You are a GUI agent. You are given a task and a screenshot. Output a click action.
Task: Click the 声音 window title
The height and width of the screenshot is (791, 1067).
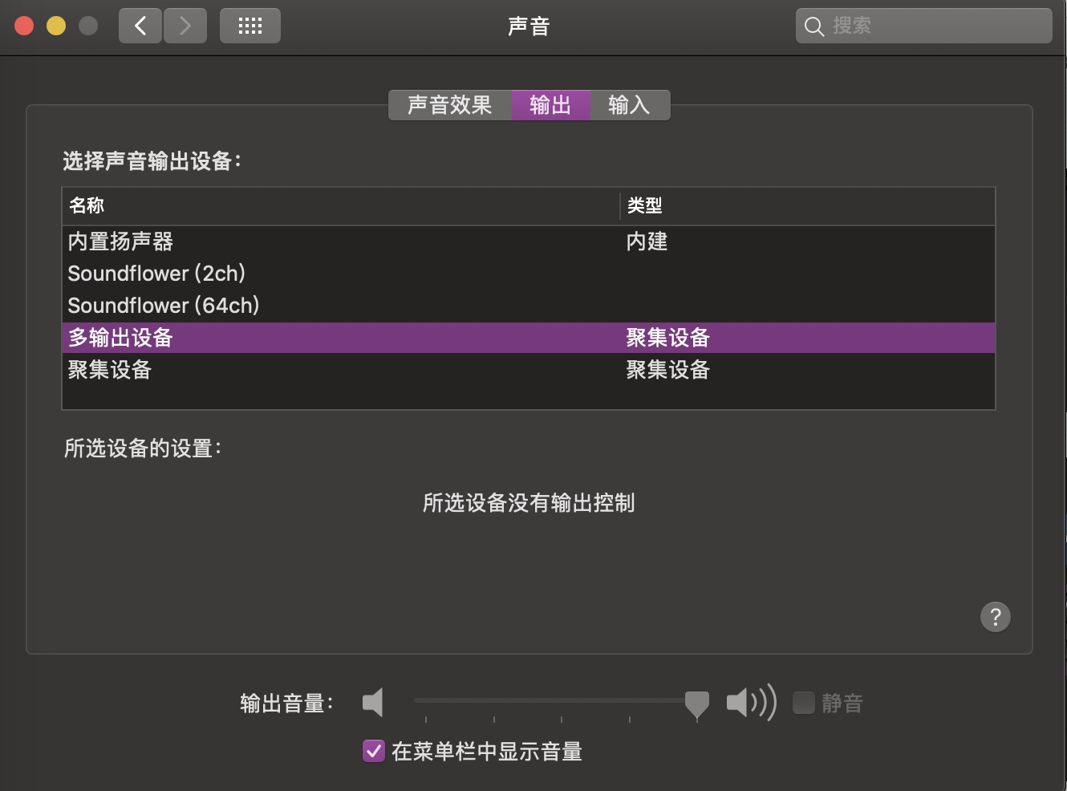click(529, 26)
